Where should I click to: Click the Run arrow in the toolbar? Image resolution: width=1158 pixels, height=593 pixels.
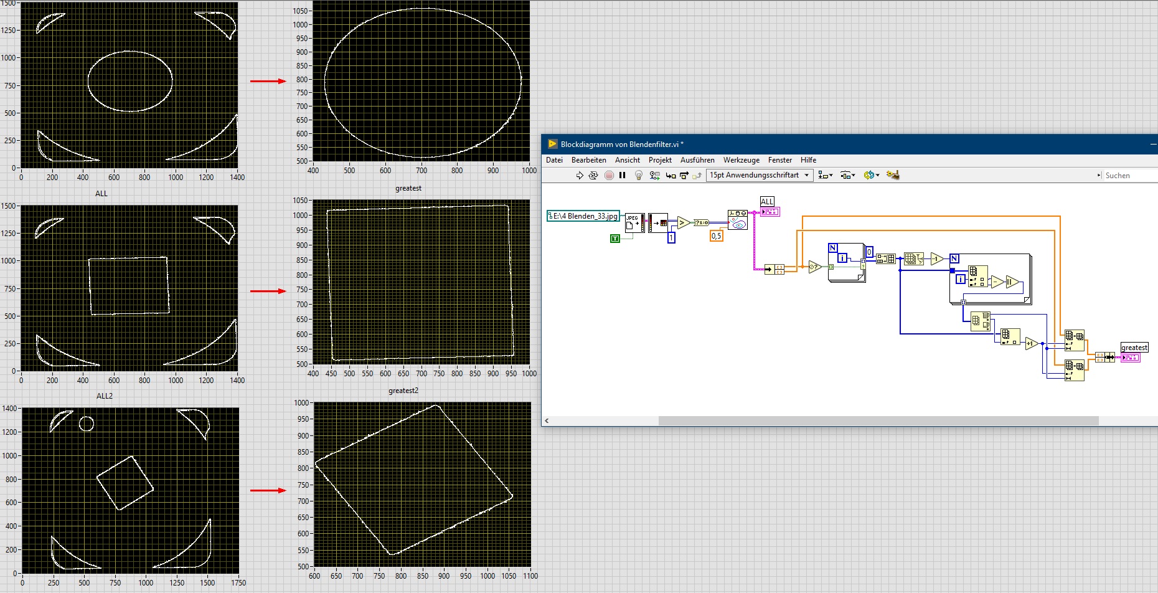(x=580, y=176)
